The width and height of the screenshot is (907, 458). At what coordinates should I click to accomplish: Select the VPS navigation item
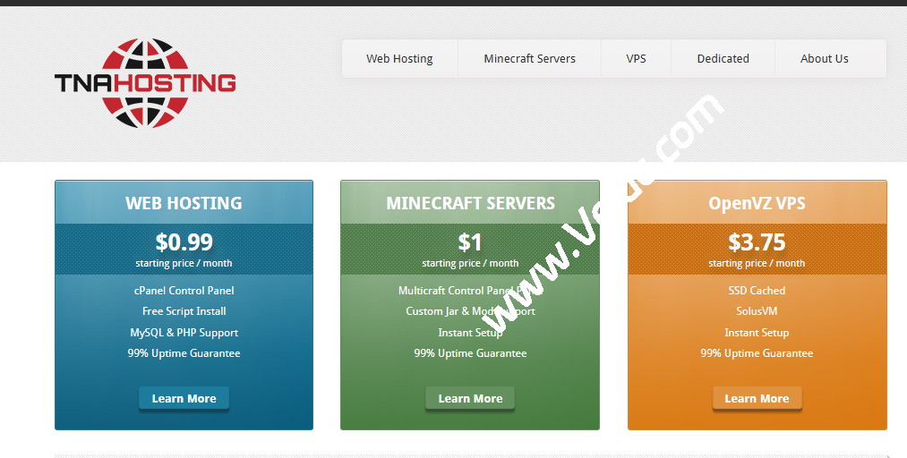tap(636, 59)
